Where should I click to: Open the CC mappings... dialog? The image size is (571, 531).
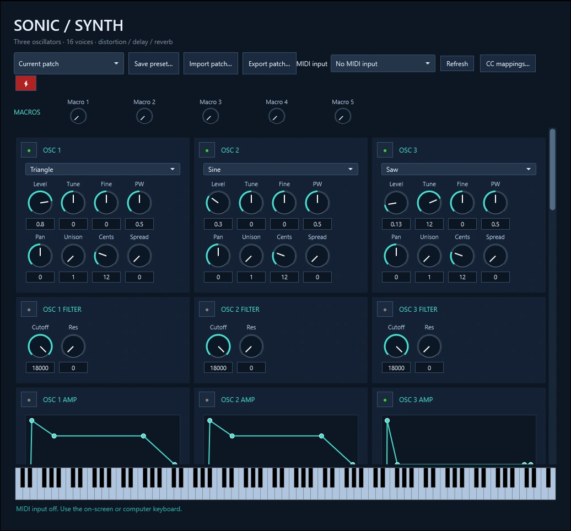tap(508, 63)
